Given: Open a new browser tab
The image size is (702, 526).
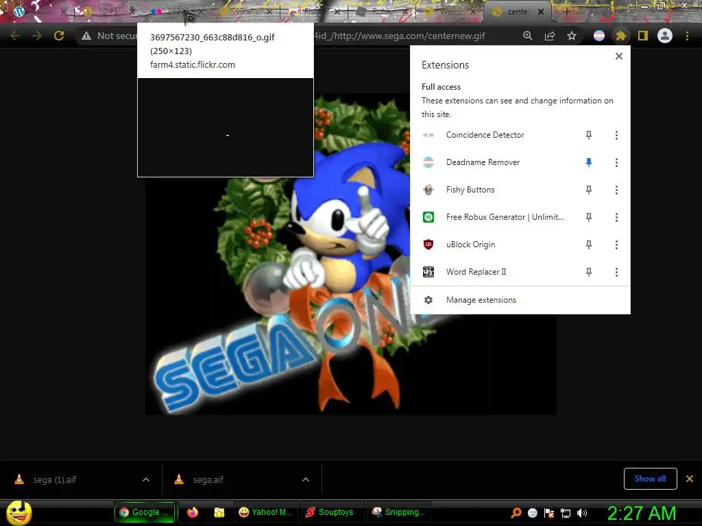Looking at the screenshot, I should (x=567, y=12).
